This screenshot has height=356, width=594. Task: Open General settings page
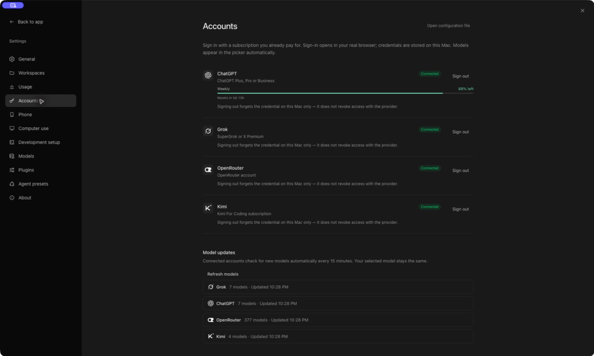[41, 59]
